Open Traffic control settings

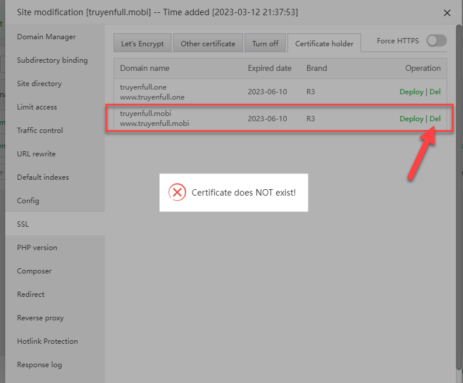click(x=40, y=131)
